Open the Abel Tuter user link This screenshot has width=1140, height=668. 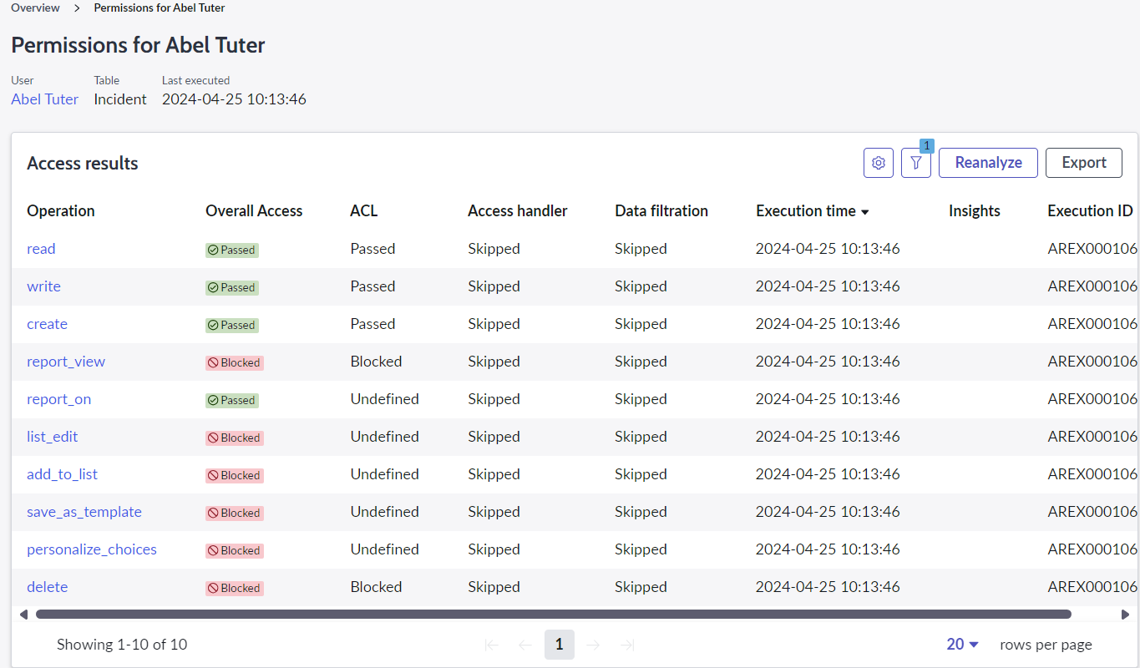coord(44,99)
